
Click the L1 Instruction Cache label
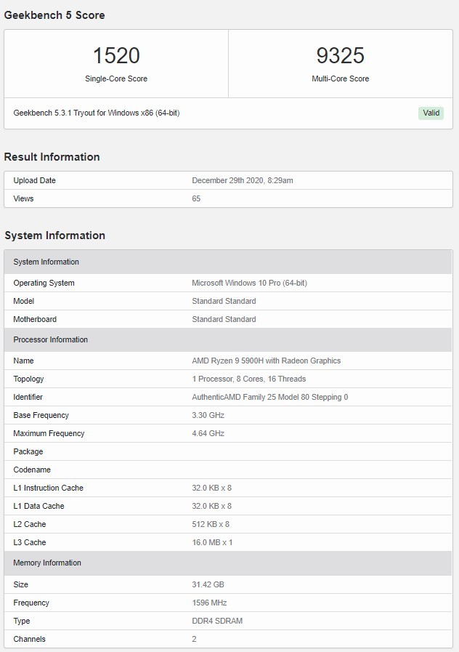point(48,488)
